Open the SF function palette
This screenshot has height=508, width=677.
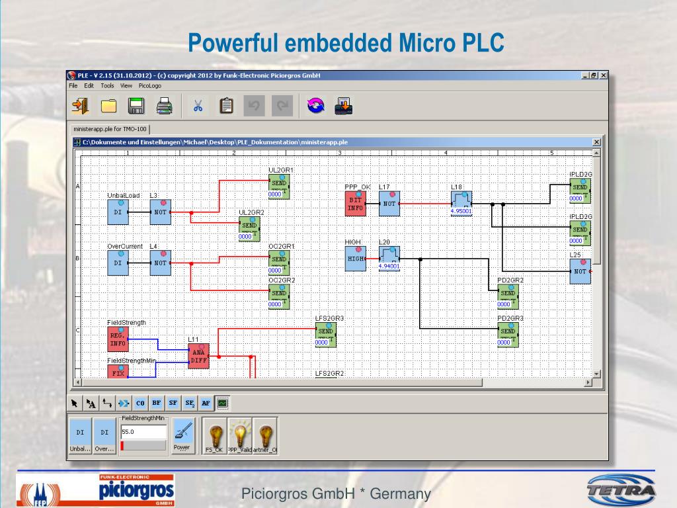click(173, 403)
